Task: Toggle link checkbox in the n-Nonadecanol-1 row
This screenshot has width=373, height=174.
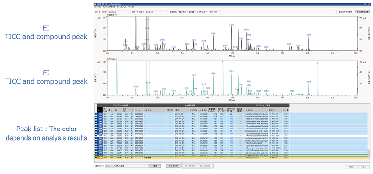Action: click(x=132, y=158)
